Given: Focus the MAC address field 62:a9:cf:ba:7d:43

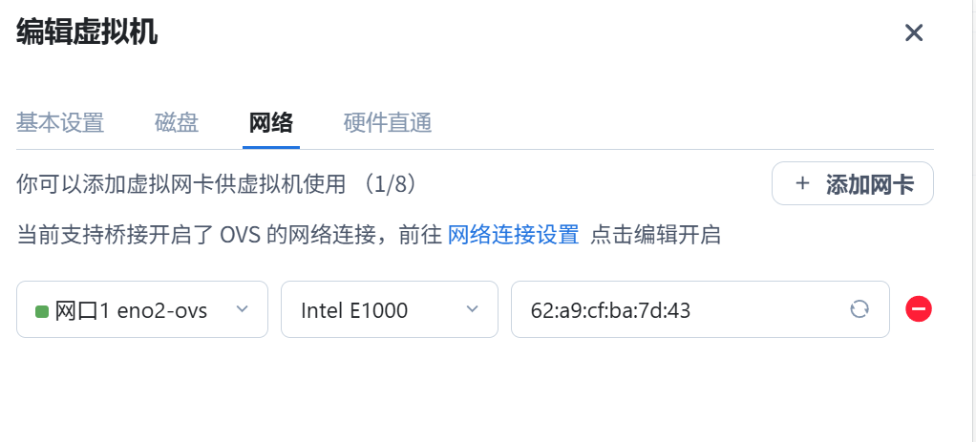Looking at the screenshot, I should point(700,309).
